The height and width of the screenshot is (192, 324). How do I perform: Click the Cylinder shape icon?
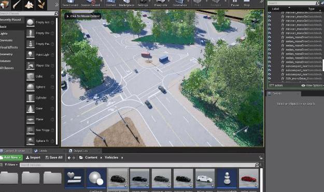pos(30,98)
